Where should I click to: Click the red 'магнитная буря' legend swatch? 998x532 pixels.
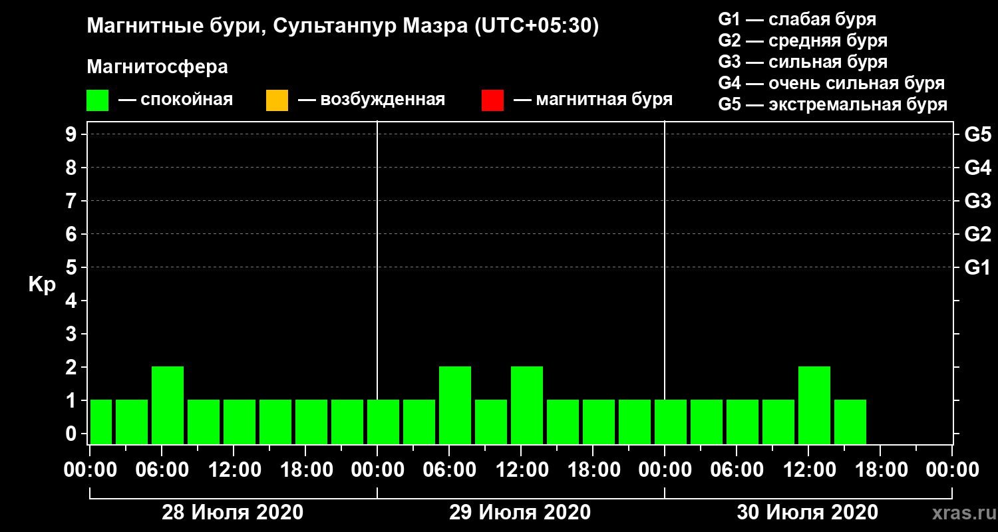point(492,100)
